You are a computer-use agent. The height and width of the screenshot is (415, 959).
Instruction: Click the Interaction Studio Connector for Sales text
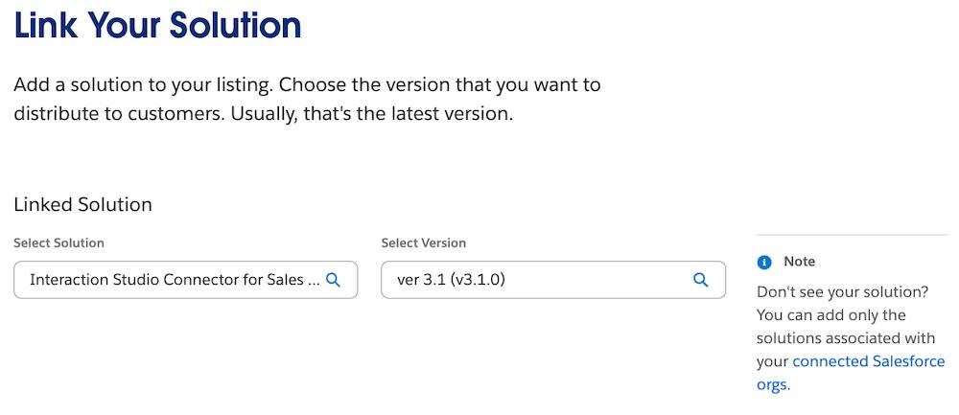click(x=173, y=280)
